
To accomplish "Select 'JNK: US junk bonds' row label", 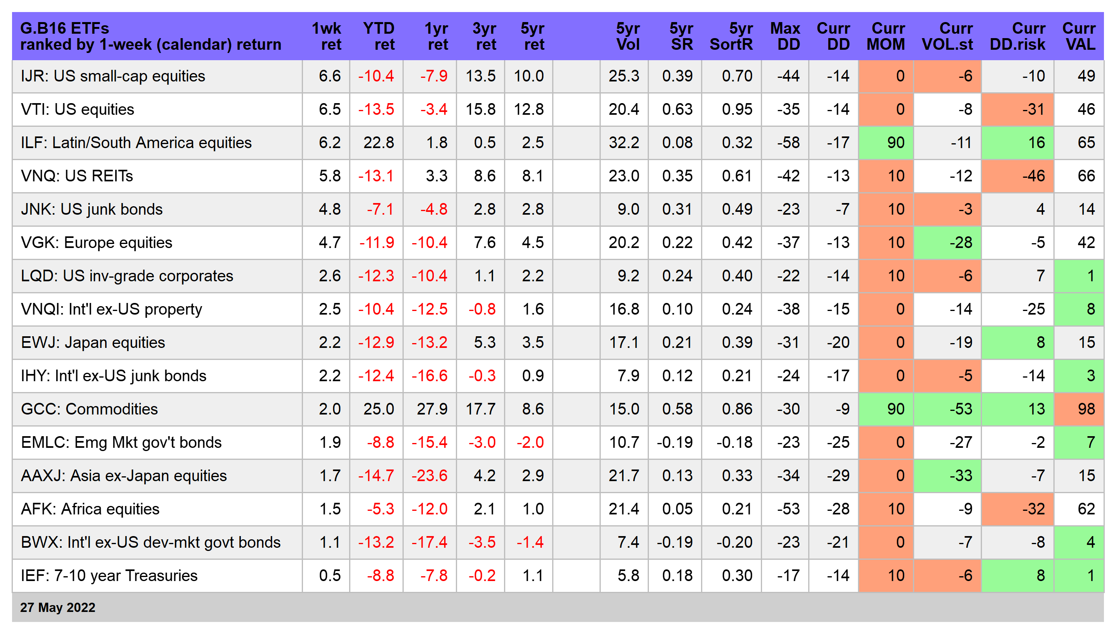I will coord(91,209).
